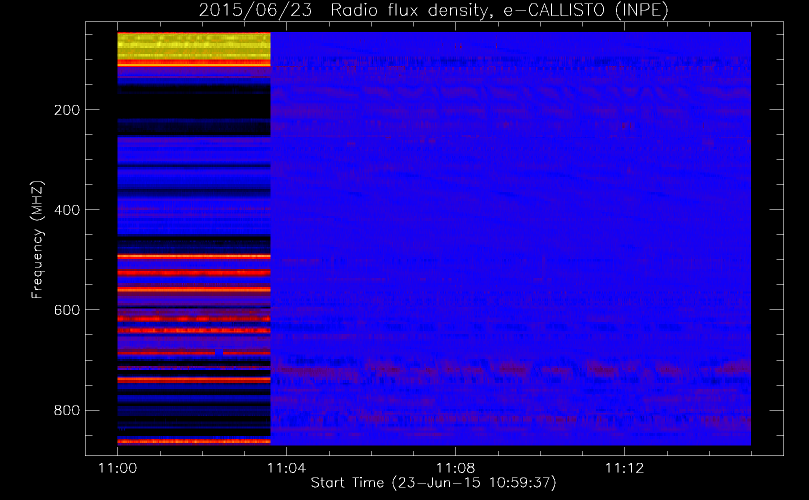The image size is (809, 500).
Task: Pick the 800 frequency tick label
Action: (67, 410)
